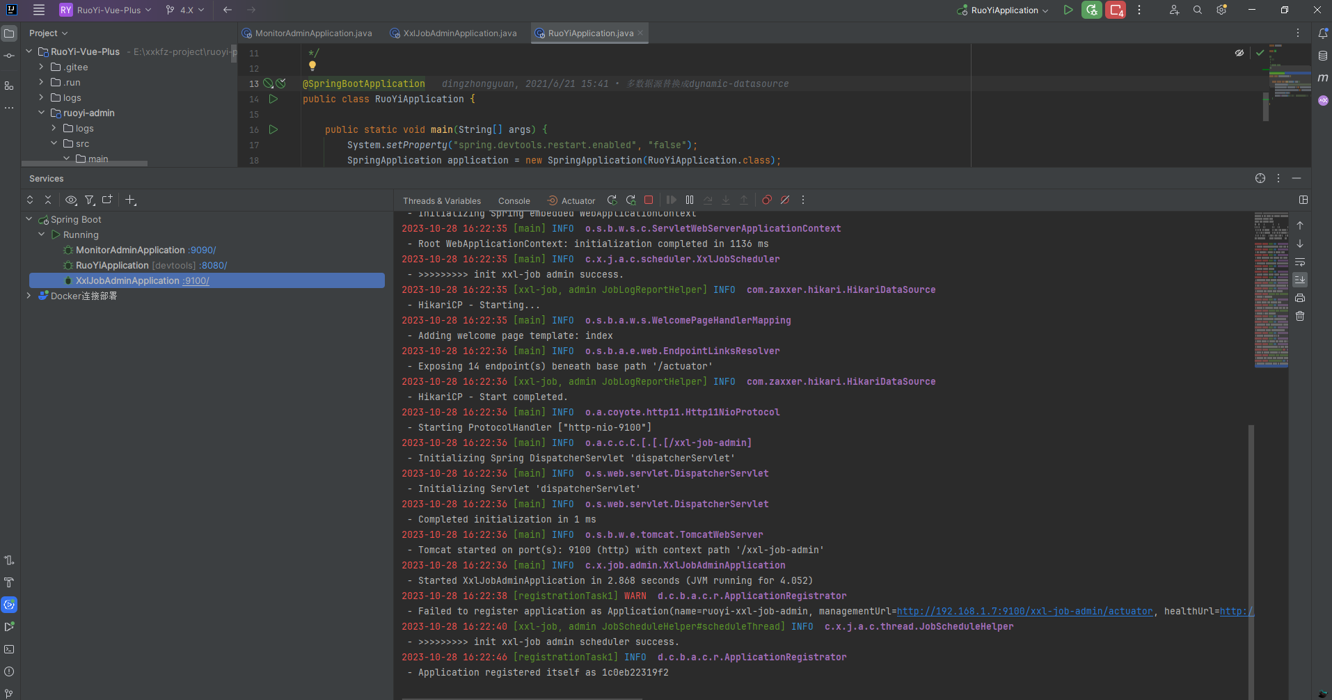Open the RuoYi-Vue-Plus project dropdown
The width and height of the screenshot is (1332, 700).
pyautogui.click(x=105, y=10)
